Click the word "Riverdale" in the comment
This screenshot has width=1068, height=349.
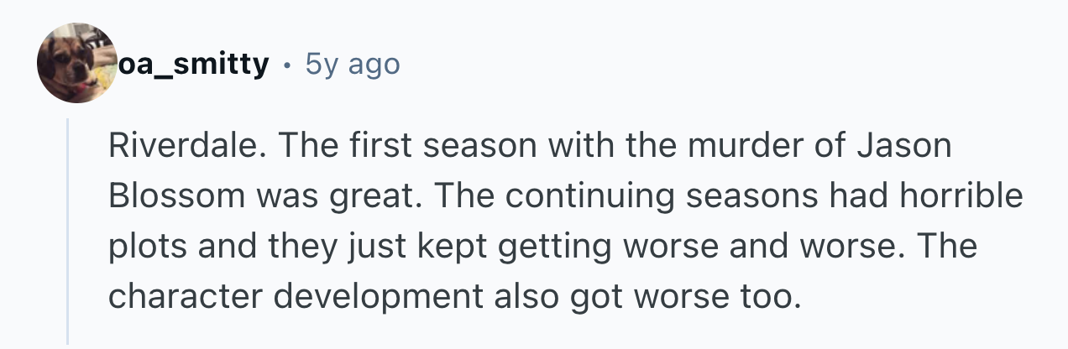pyautogui.click(x=173, y=147)
